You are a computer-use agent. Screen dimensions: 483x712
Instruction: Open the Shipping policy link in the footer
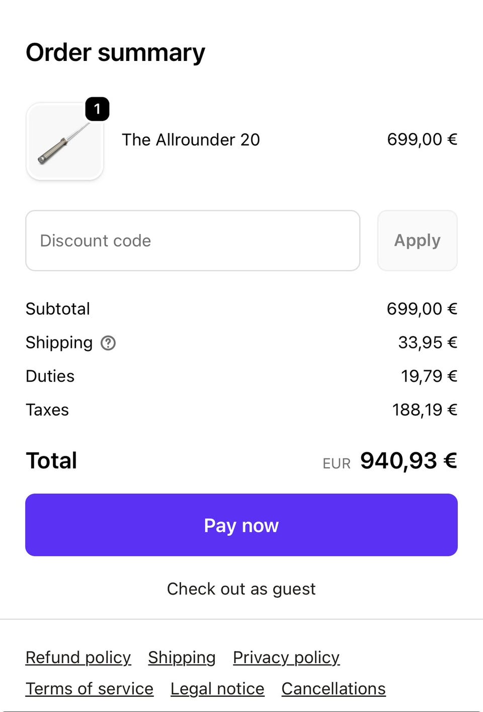(182, 657)
